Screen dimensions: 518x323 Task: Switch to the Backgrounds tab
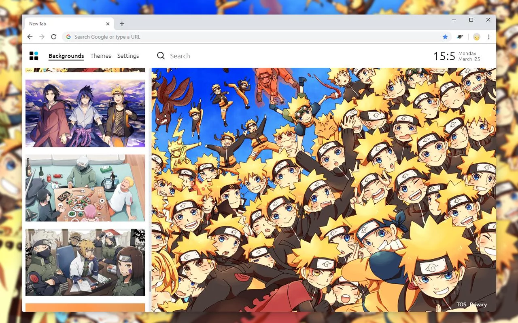pos(66,56)
